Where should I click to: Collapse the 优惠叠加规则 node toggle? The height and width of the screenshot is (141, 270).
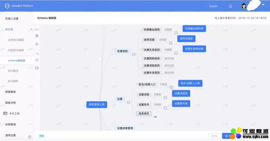[x=176, y=33]
